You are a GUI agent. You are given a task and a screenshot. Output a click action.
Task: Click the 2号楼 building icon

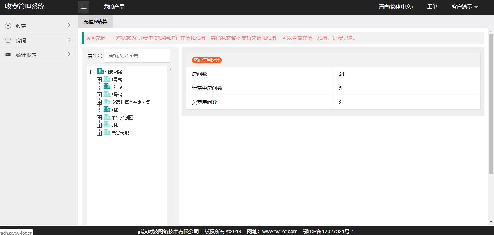[107, 87]
